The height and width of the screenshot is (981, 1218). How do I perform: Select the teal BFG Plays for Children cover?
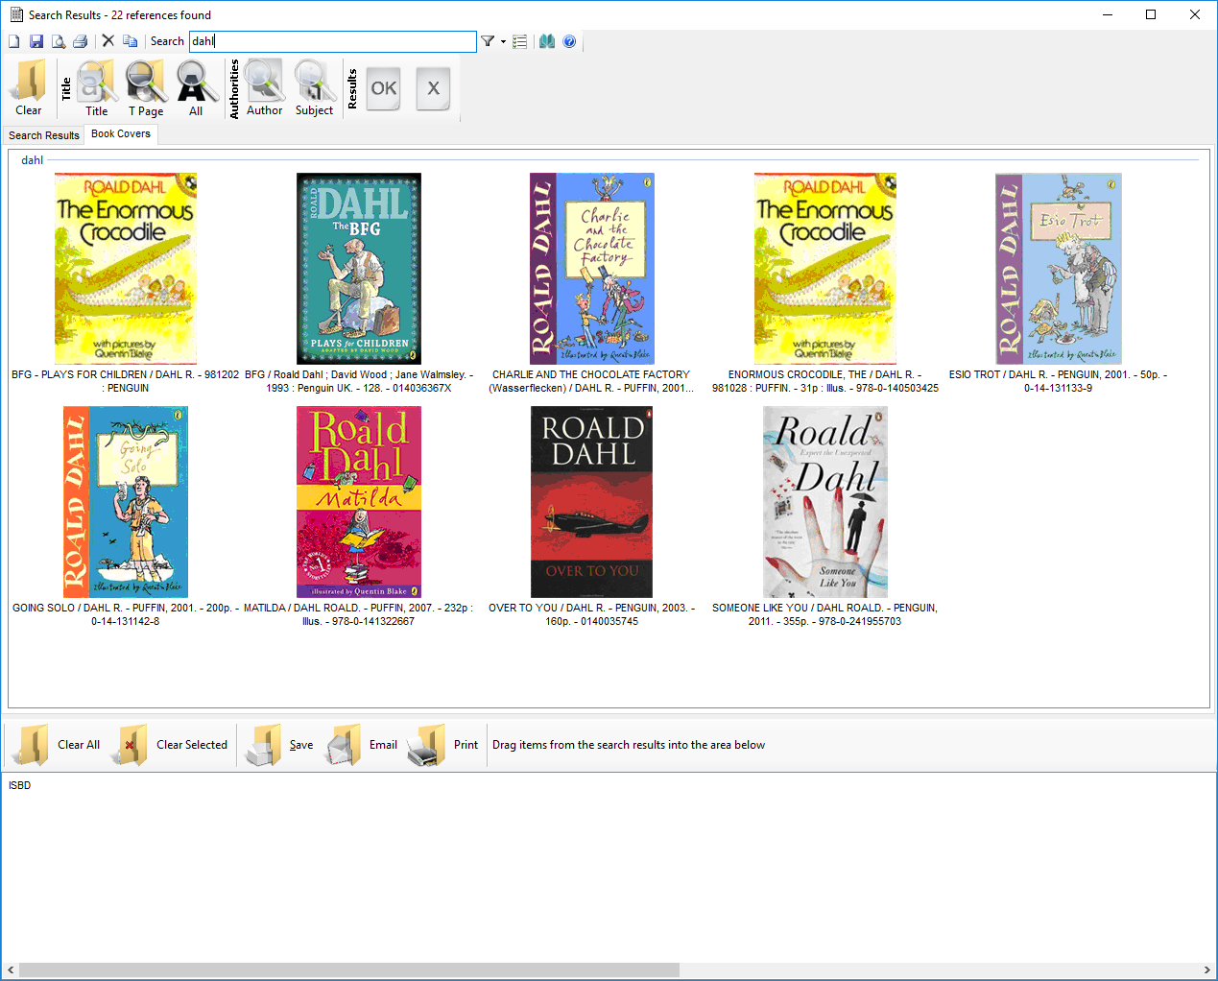[359, 269]
